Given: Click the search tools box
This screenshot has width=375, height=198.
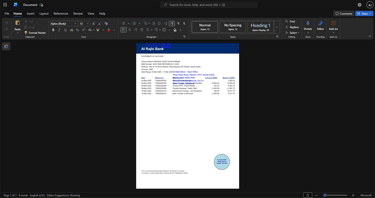Looking at the screenshot, I should point(209,5).
